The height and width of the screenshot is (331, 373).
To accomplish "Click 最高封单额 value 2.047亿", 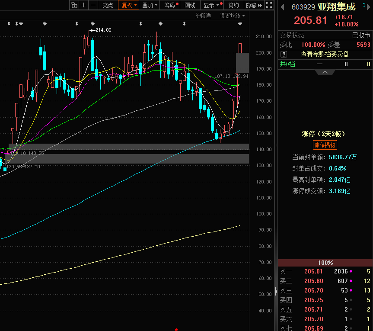I will 339,180.
